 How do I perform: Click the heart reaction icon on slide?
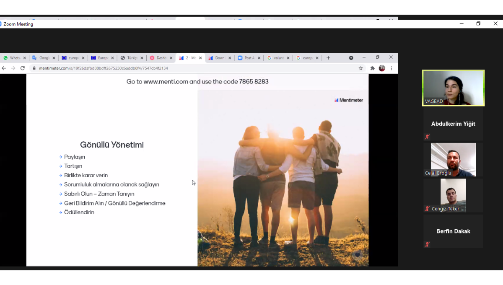tap(357, 254)
